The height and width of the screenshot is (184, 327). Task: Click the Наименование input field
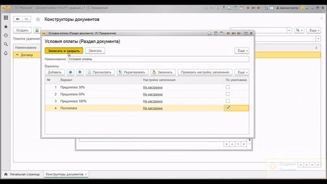[x=158, y=59]
